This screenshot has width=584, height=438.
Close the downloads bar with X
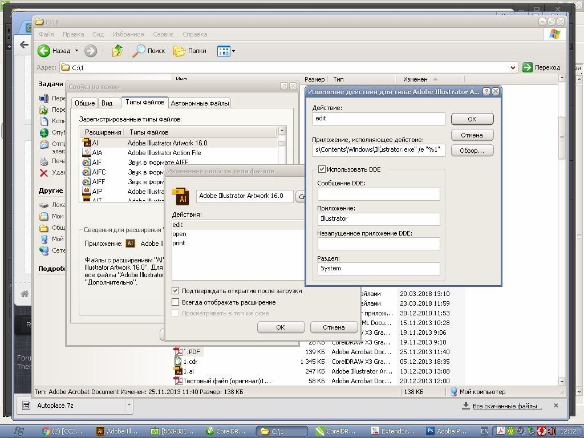(x=556, y=405)
